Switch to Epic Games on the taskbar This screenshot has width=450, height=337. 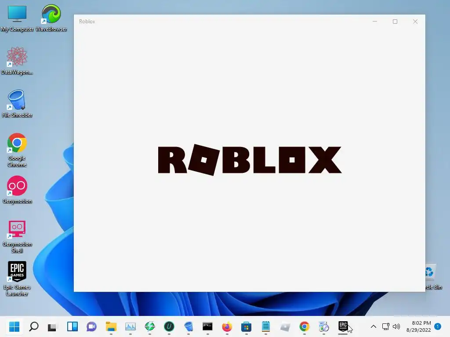(x=343, y=326)
